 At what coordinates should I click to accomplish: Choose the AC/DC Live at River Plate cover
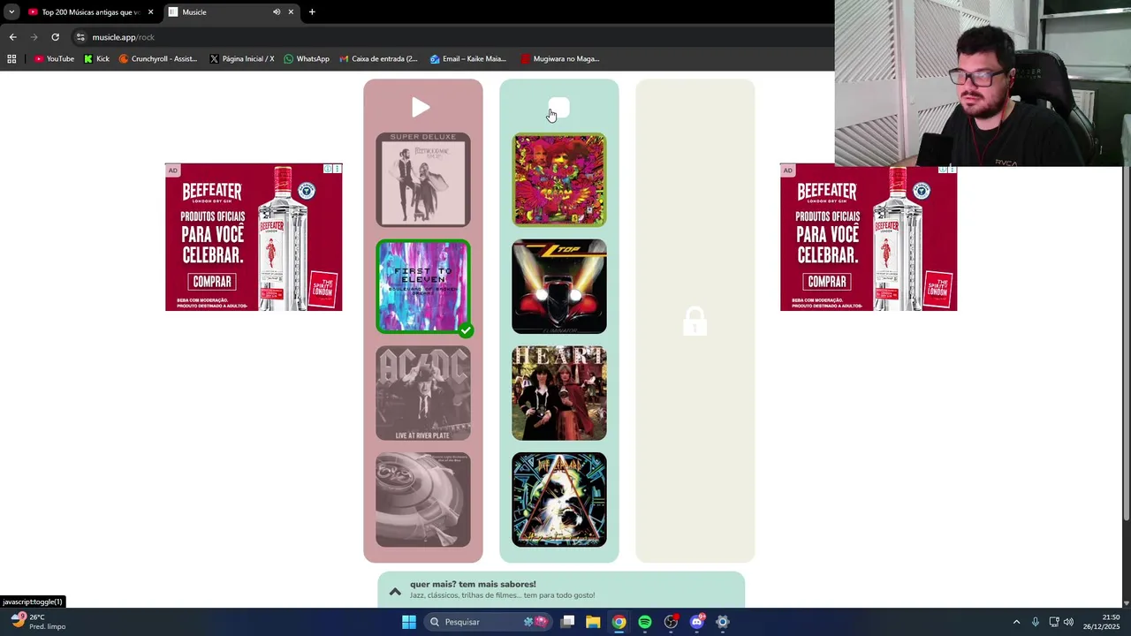423,393
